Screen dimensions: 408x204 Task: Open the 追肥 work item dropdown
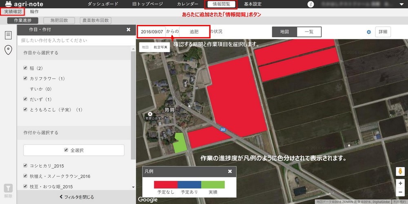[x=194, y=32]
